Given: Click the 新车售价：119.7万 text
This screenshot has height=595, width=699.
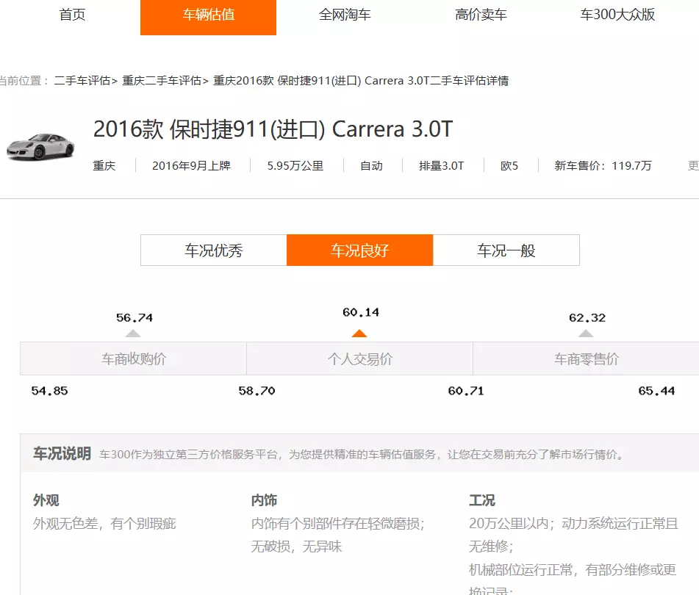Looking at the screenshot, I should [603, 166].
